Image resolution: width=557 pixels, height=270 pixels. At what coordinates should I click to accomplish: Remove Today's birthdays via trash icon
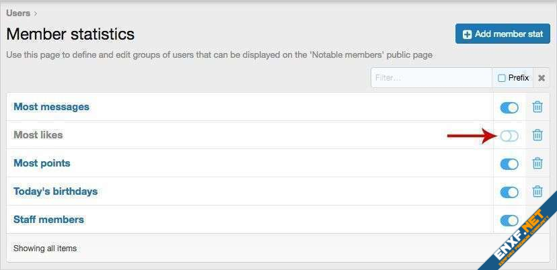point(537,191)
